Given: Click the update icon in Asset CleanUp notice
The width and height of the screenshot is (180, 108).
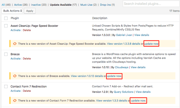Looking at the screenshot, I should coord(15,44).
